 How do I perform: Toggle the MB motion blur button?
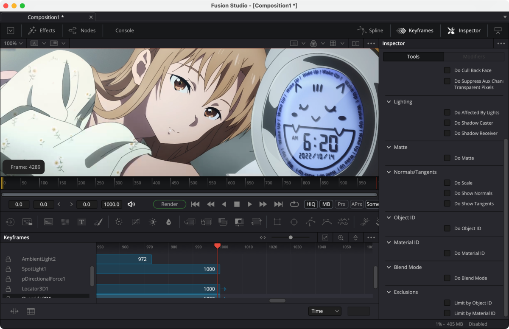pos(326,204)
